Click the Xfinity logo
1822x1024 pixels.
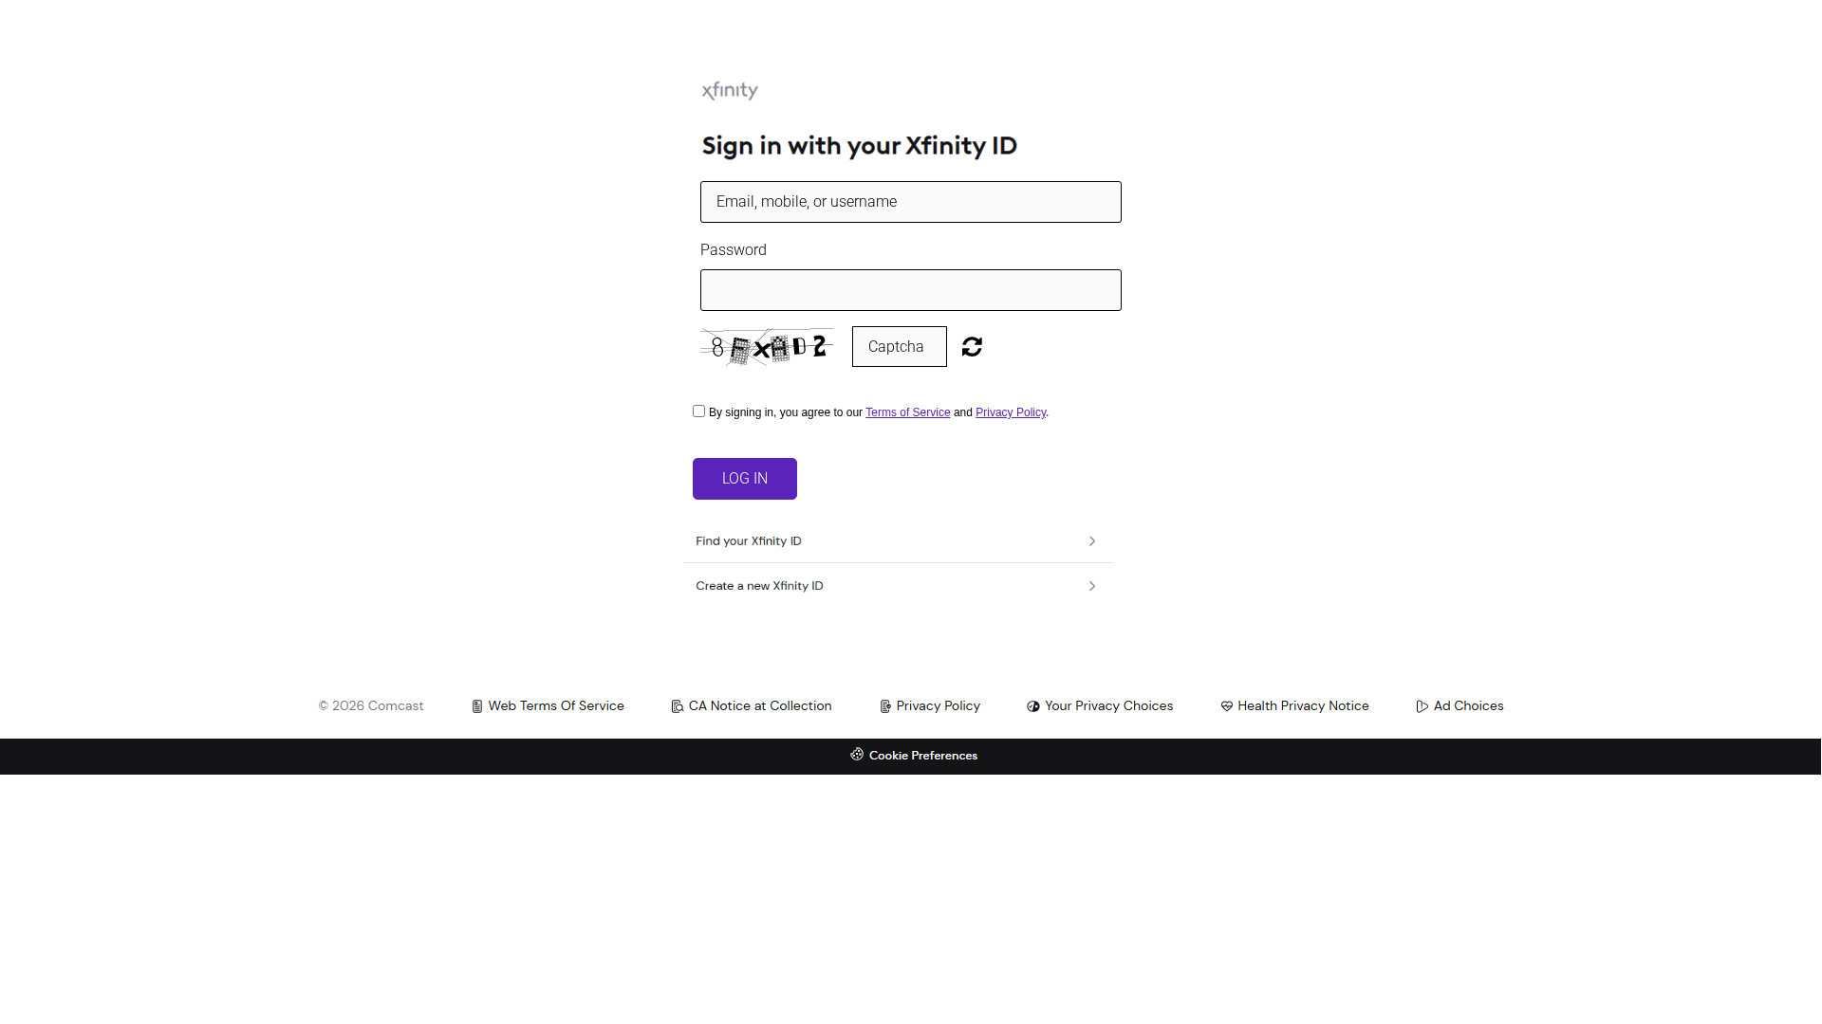(x=730, y=91)
